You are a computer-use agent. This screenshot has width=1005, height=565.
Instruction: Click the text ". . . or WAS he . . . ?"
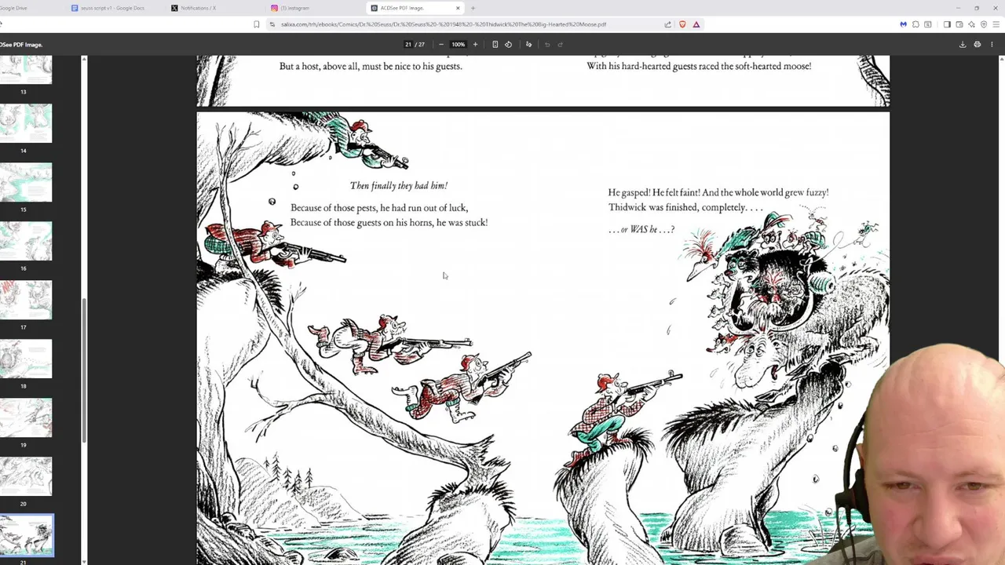(641, 230)
